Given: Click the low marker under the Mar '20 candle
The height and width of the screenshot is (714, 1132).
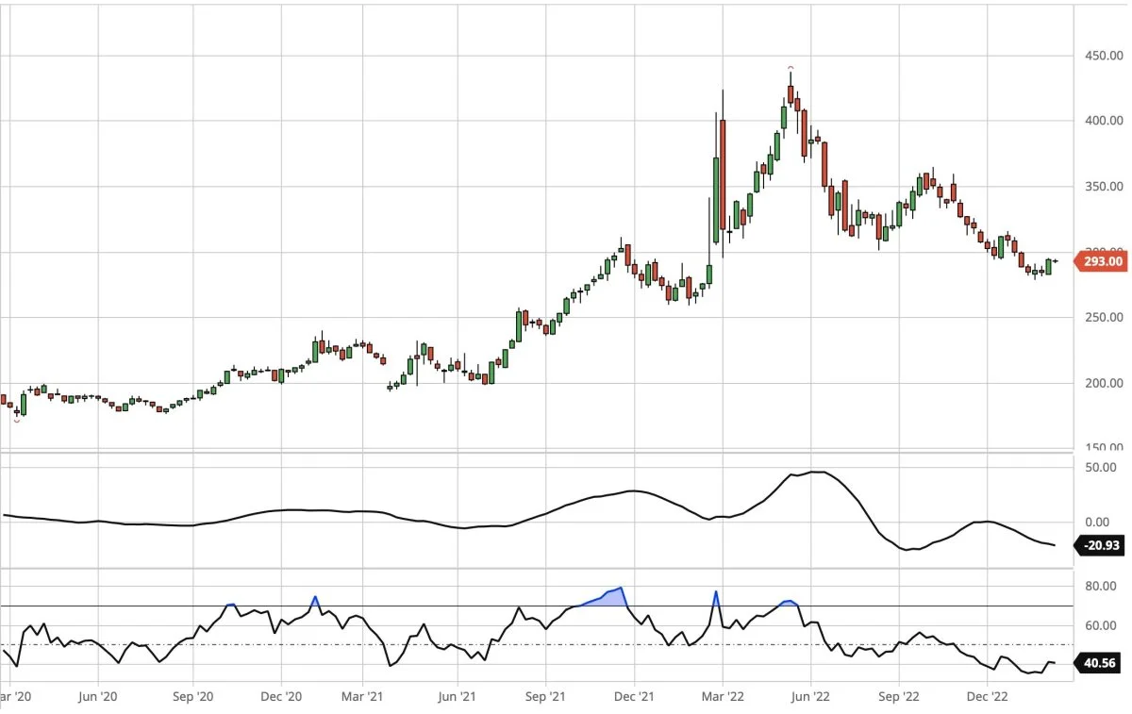Looking at the screenshot, I should [16, 421].
